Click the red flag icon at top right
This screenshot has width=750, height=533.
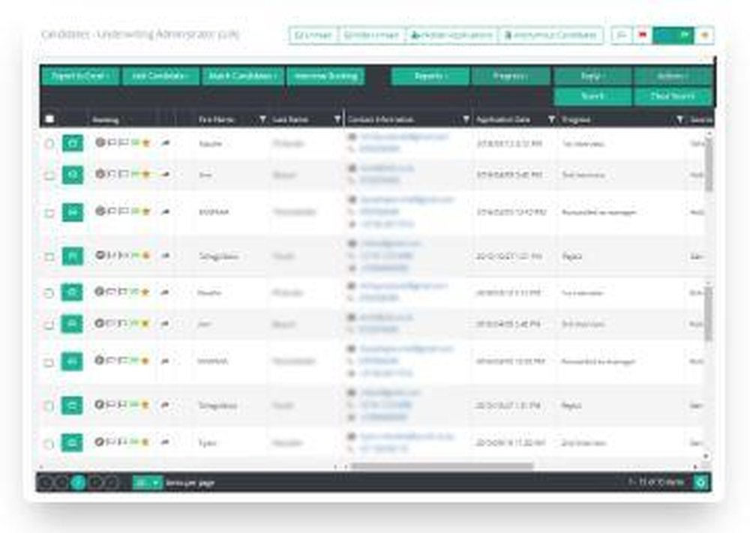pos(643,35)
